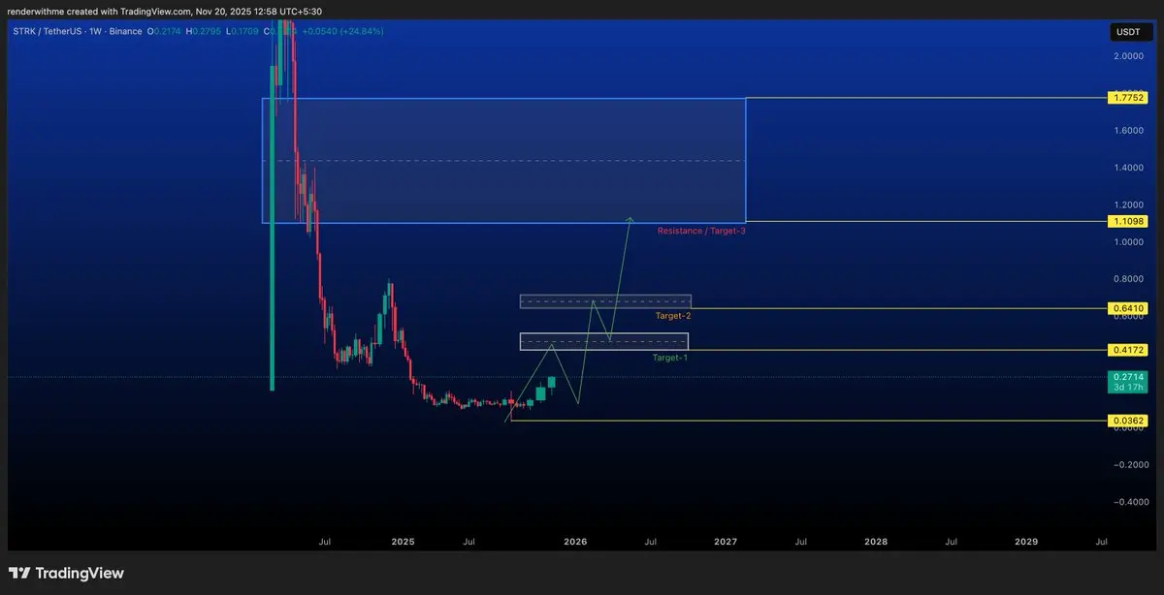Image resolution: width=1164 pixels, height=595 pixels.
Task: Click the 2028 time axis label
Action: (x=875, y=542)
